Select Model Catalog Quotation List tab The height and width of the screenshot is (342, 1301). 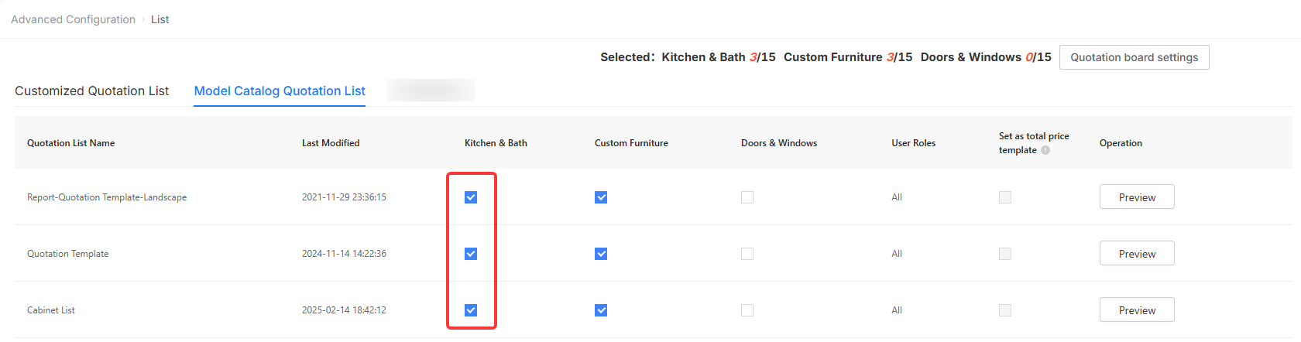280,91
